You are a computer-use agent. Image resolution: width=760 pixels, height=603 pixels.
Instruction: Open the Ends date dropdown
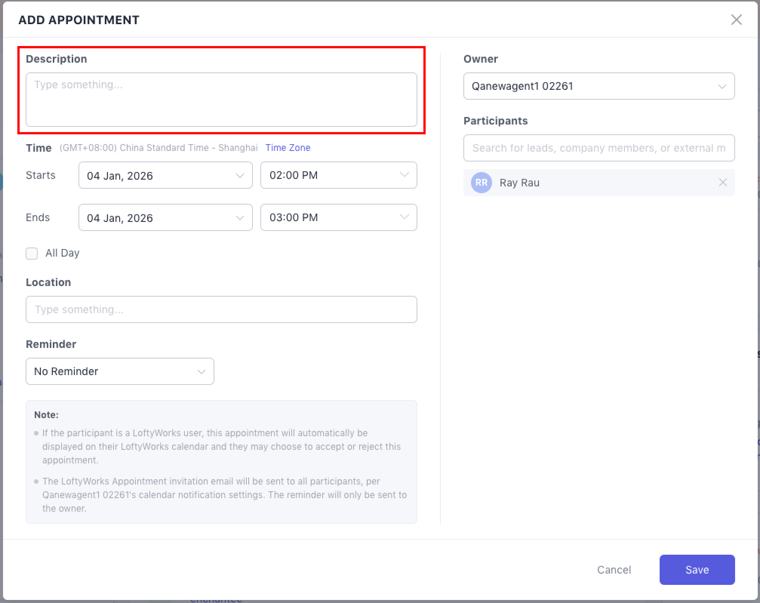[165, 218]
